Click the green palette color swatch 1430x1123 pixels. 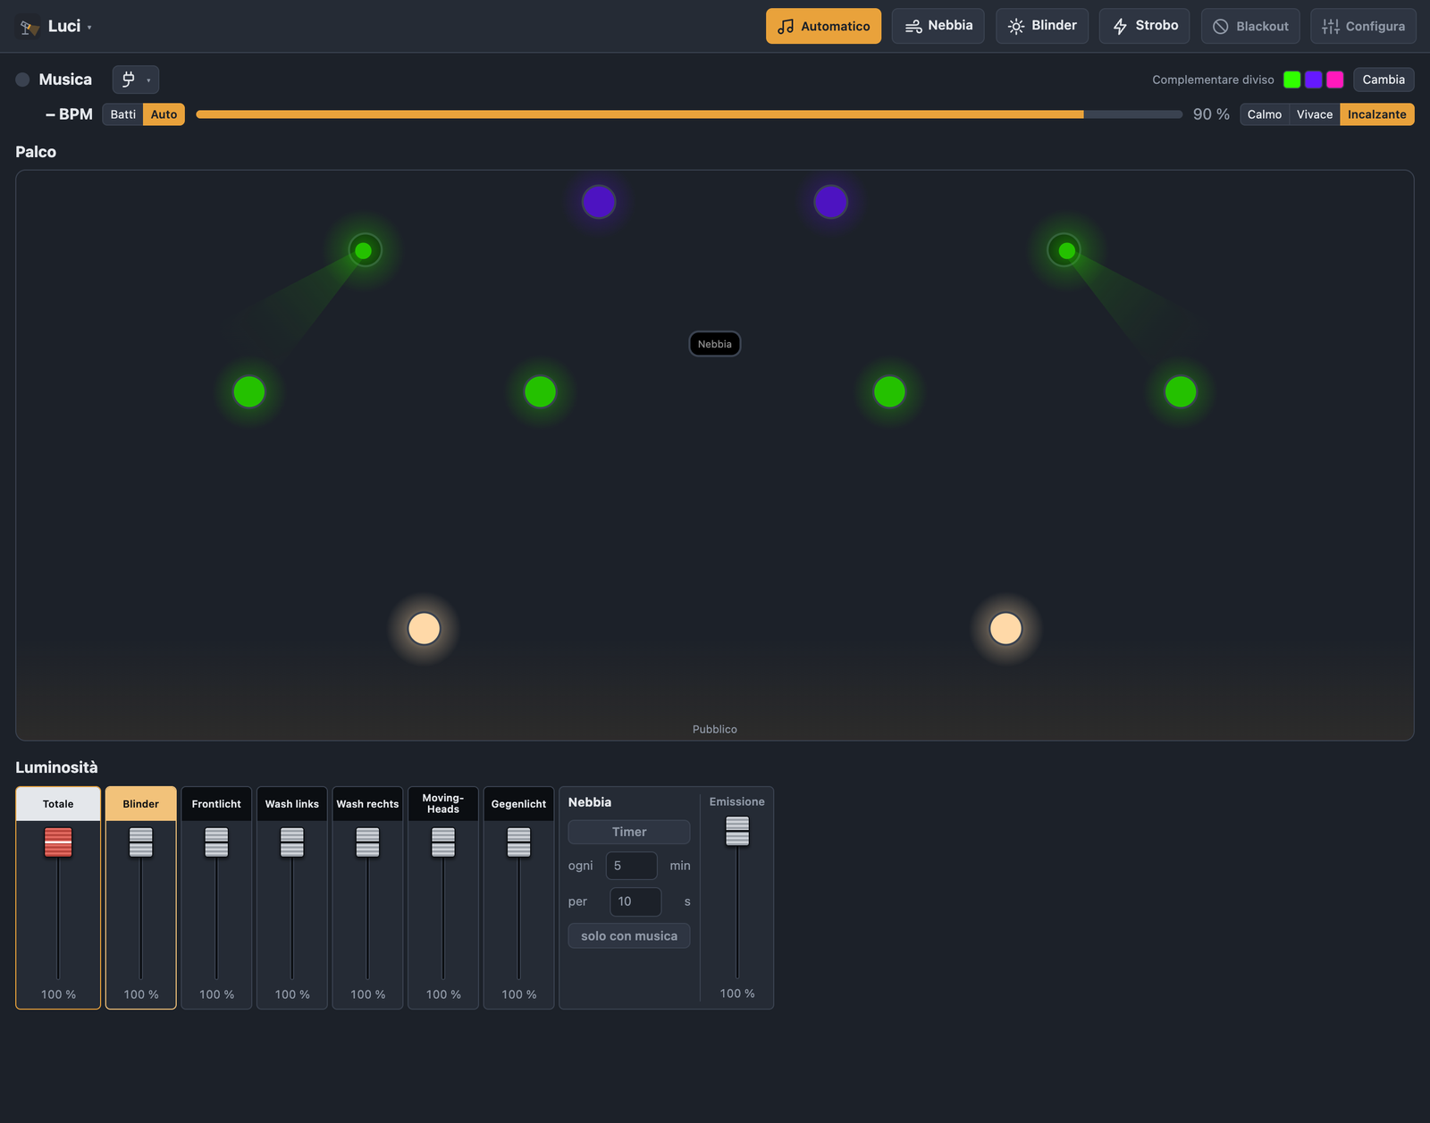1291,80
